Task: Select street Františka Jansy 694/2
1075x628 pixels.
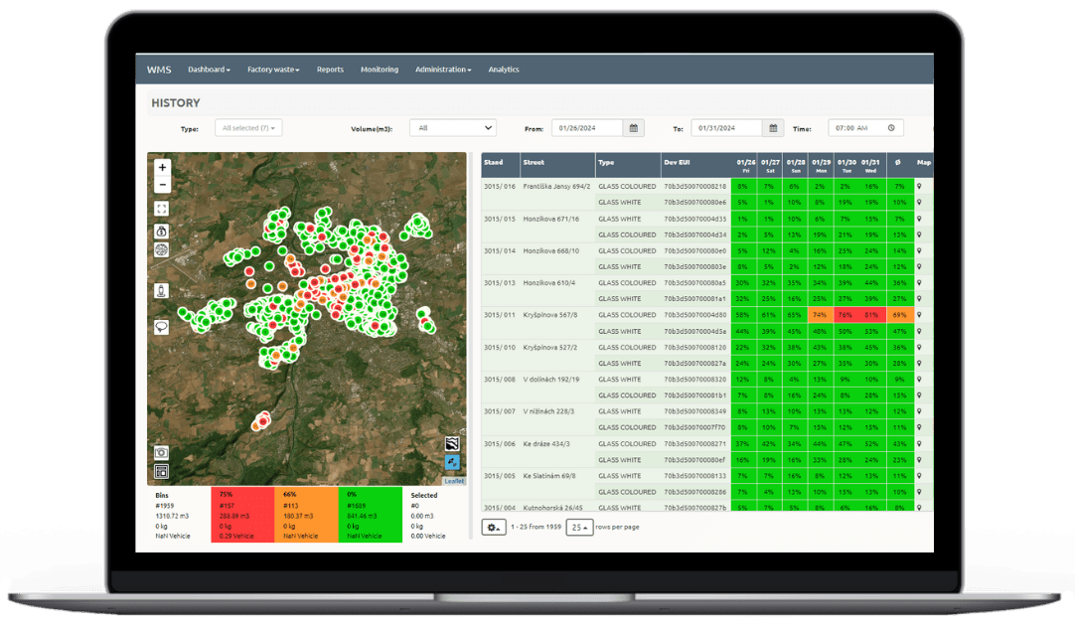Action: pyautogui.click(x=556, y=187)
